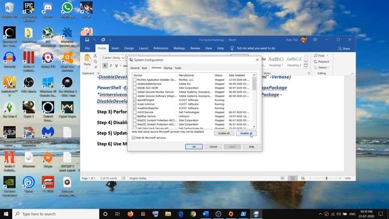This screenshot has width=389, height=219.
Task: Click the zoom slider handle in Word
Action: 326,178
